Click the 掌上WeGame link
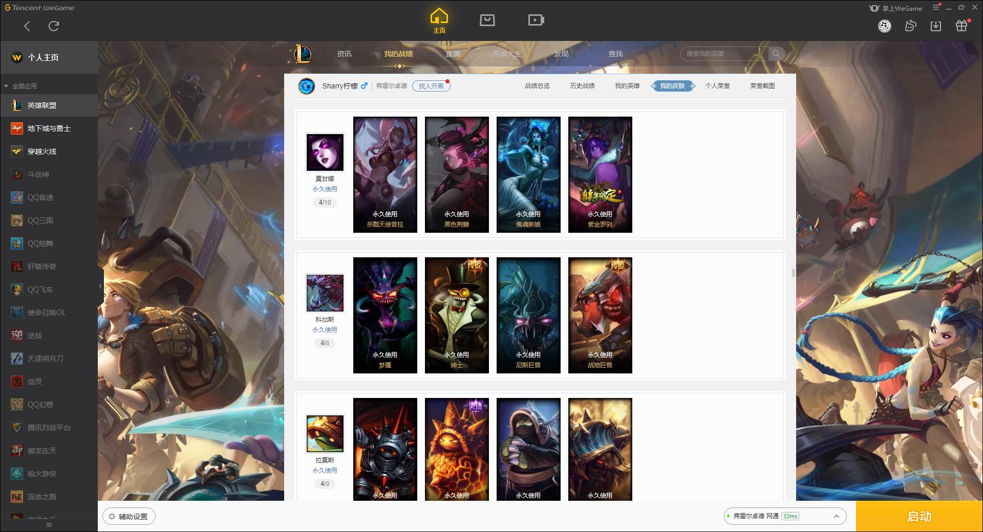 (895, 8)
